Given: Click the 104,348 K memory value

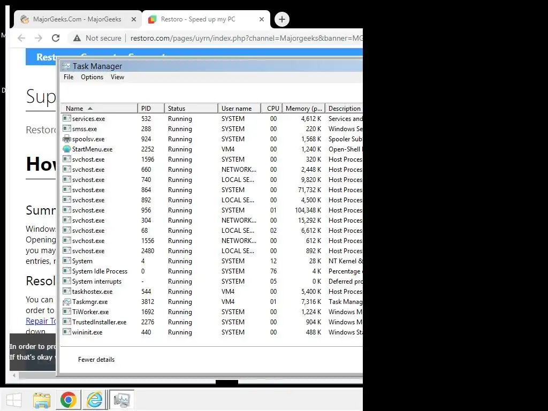Looking at the screenshot, I should point(308,210).
